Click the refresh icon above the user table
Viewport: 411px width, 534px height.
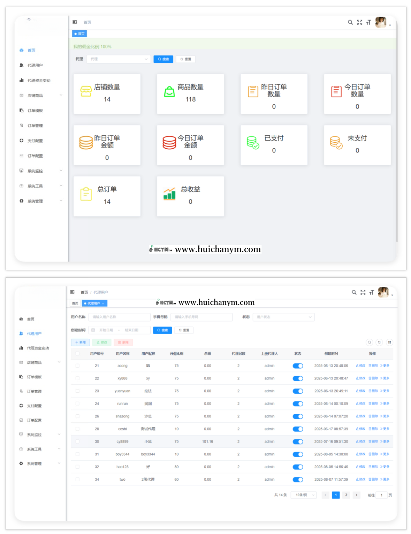[x=379, y=342]
